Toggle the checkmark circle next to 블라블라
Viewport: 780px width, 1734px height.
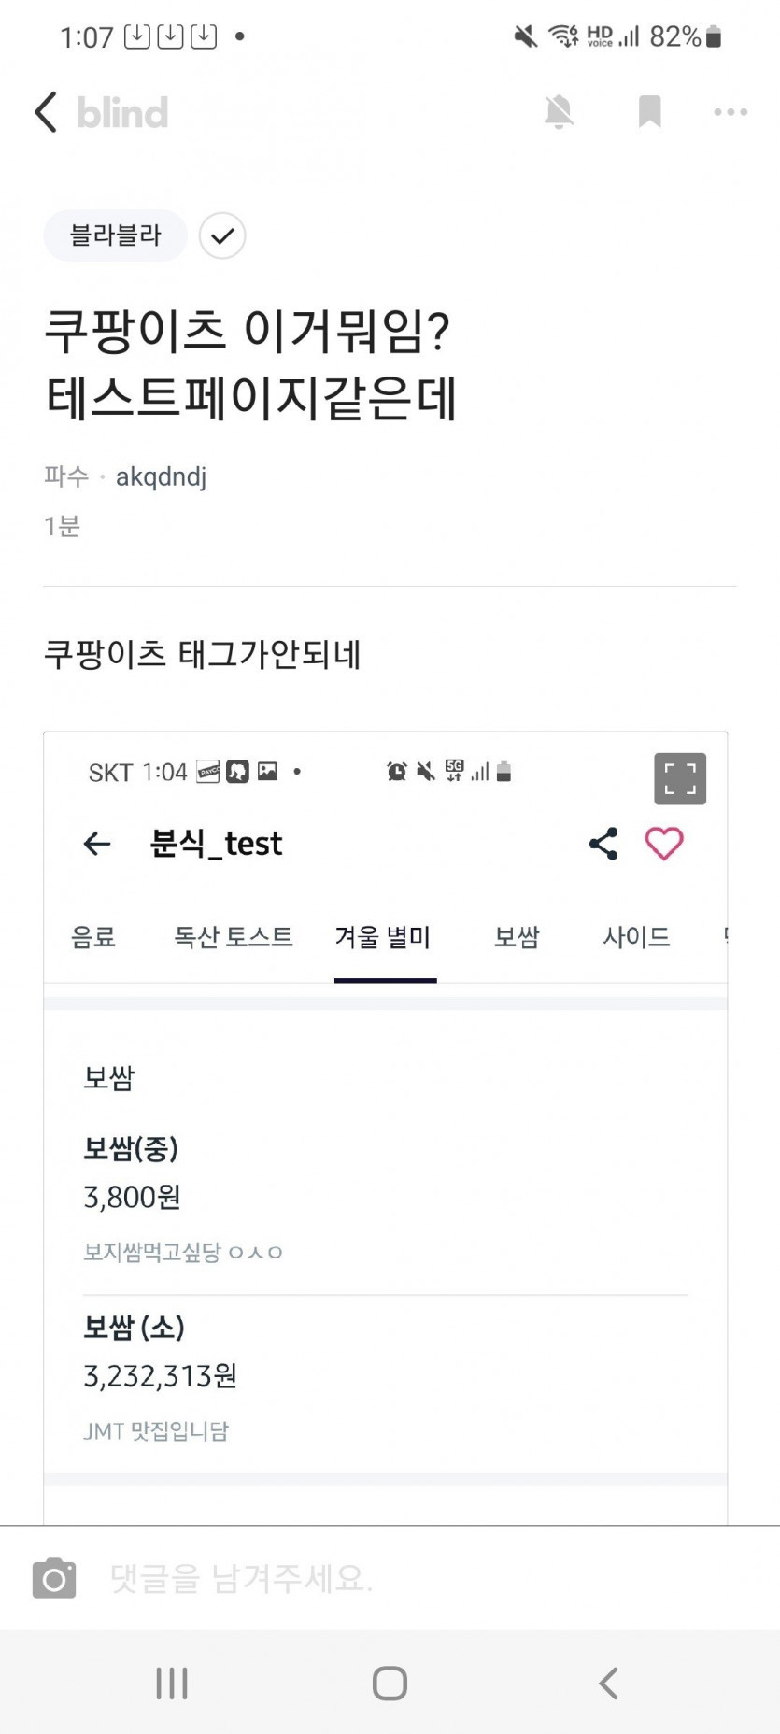point(222,235)
